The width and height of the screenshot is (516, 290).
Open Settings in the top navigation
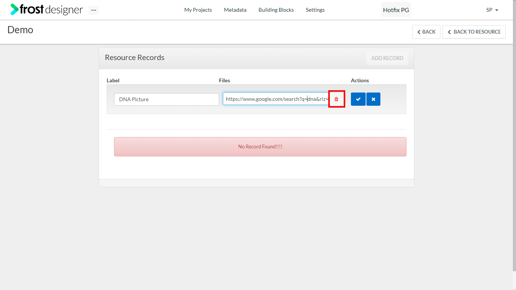[315, 10]
